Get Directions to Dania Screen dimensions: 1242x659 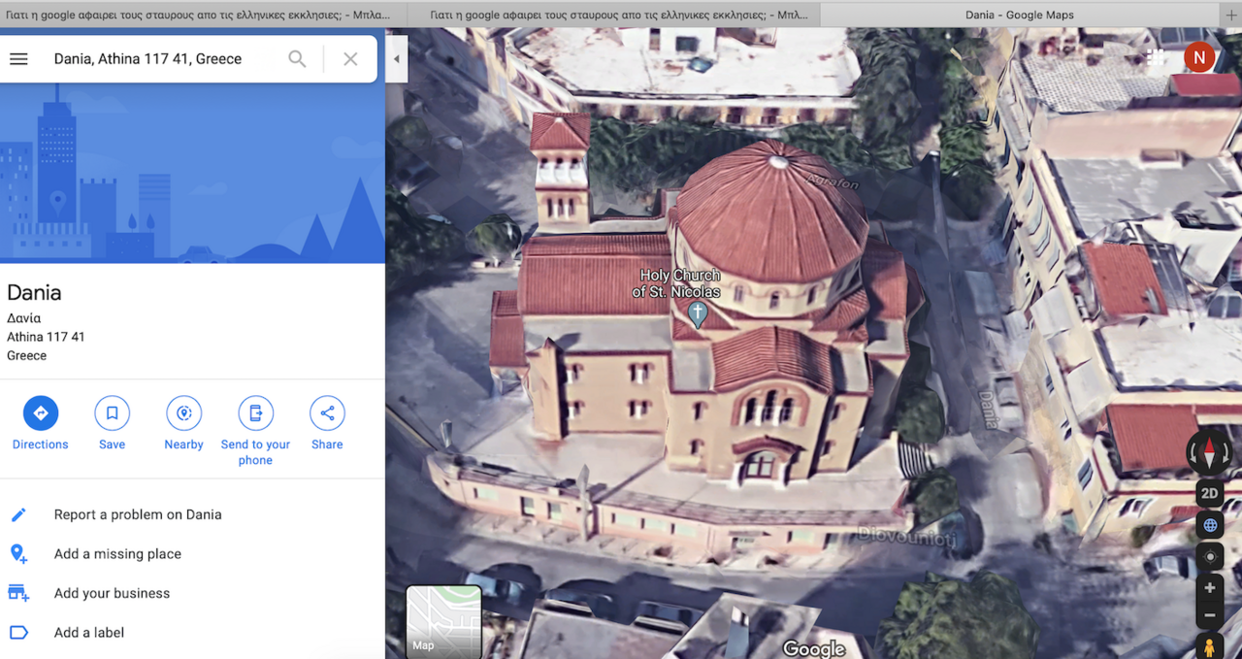click(x=41, y=423)
